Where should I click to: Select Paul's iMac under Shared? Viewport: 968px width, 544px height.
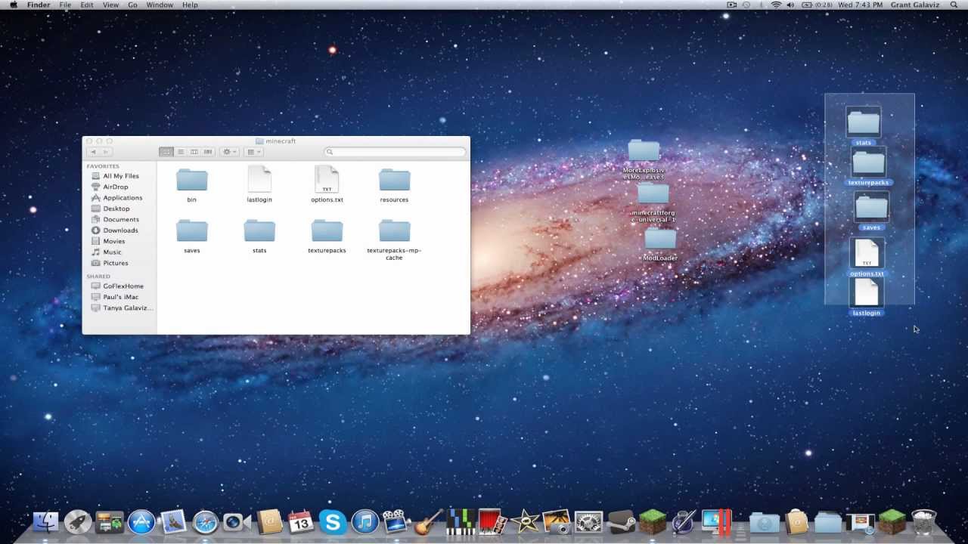pyautogui.click(x=119, y=297)
